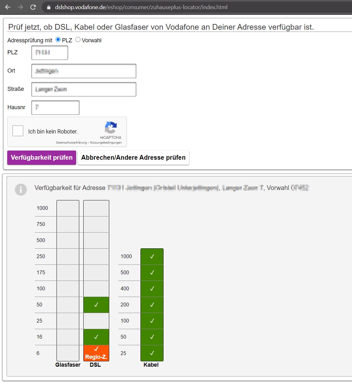Click the Kabel 1000 checkmark cell
Screen dimensions: 352x391
point(152,257)
